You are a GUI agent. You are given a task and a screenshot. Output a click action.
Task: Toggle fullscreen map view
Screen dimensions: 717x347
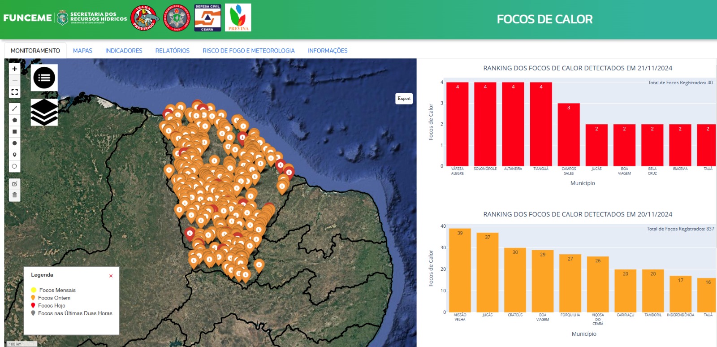(15, 92)
